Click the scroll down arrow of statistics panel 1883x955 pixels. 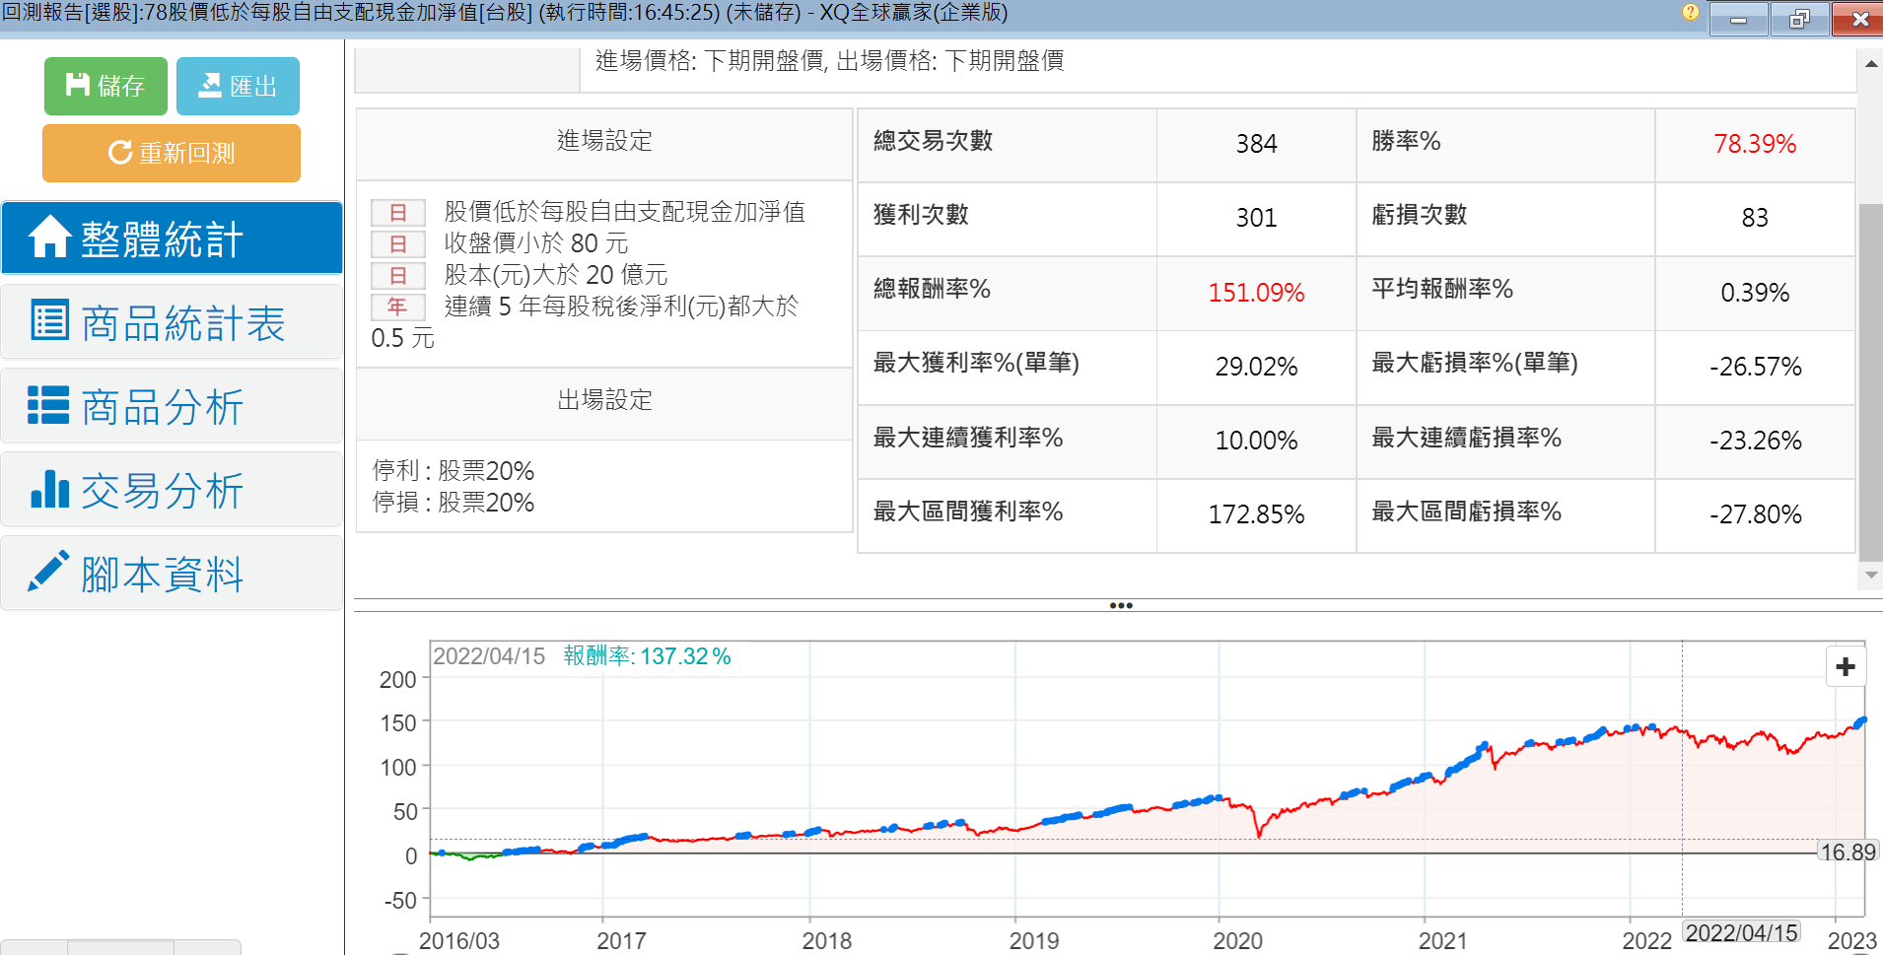(x=1870, y=575)
